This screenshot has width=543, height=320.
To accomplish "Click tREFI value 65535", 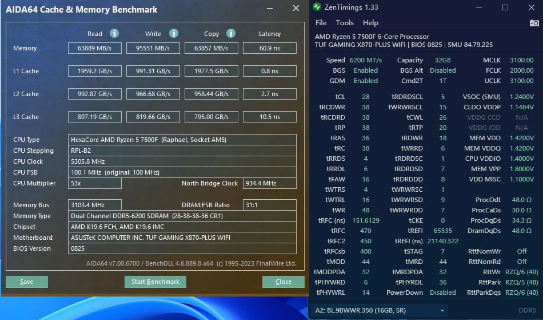I will [442, 231].
